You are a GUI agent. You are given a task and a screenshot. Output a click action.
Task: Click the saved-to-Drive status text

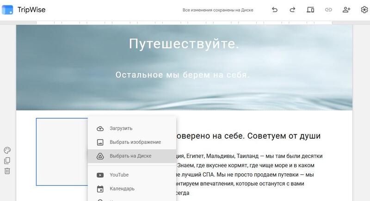[218, 10]
